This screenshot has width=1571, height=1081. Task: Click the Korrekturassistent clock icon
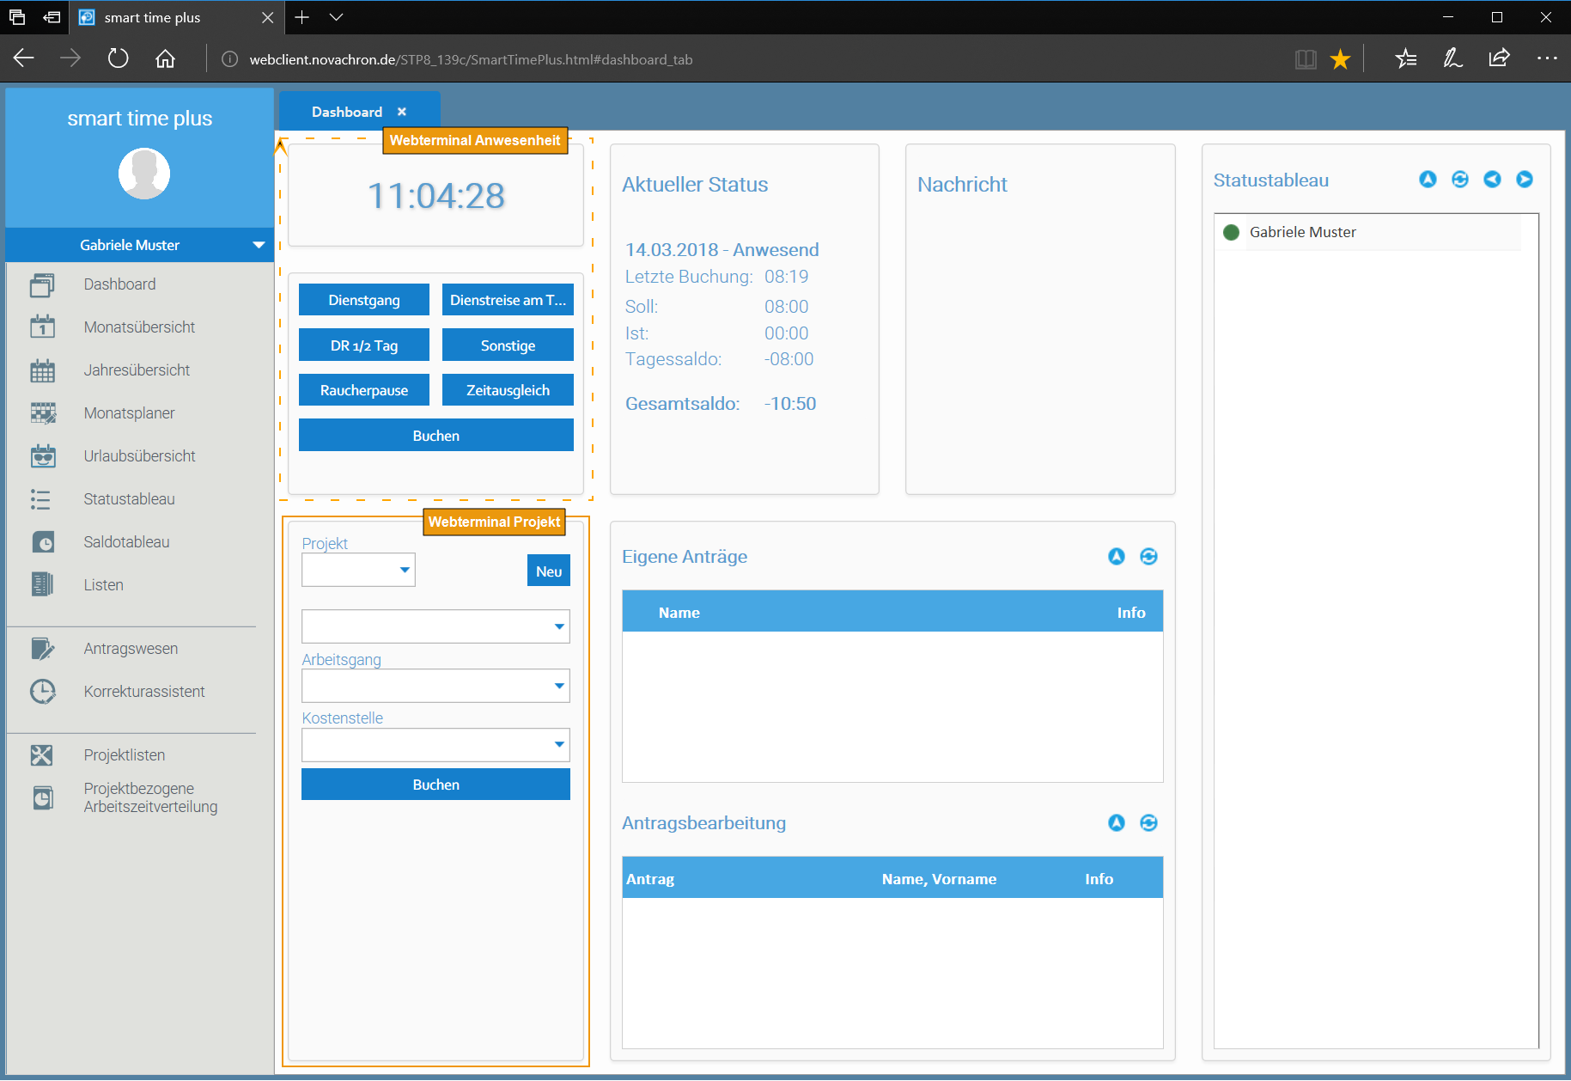pyautogui.click(x=42, y=692)
